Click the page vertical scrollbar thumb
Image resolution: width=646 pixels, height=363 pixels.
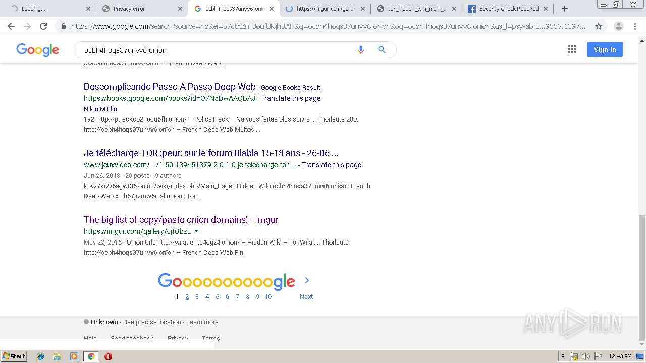642,277
